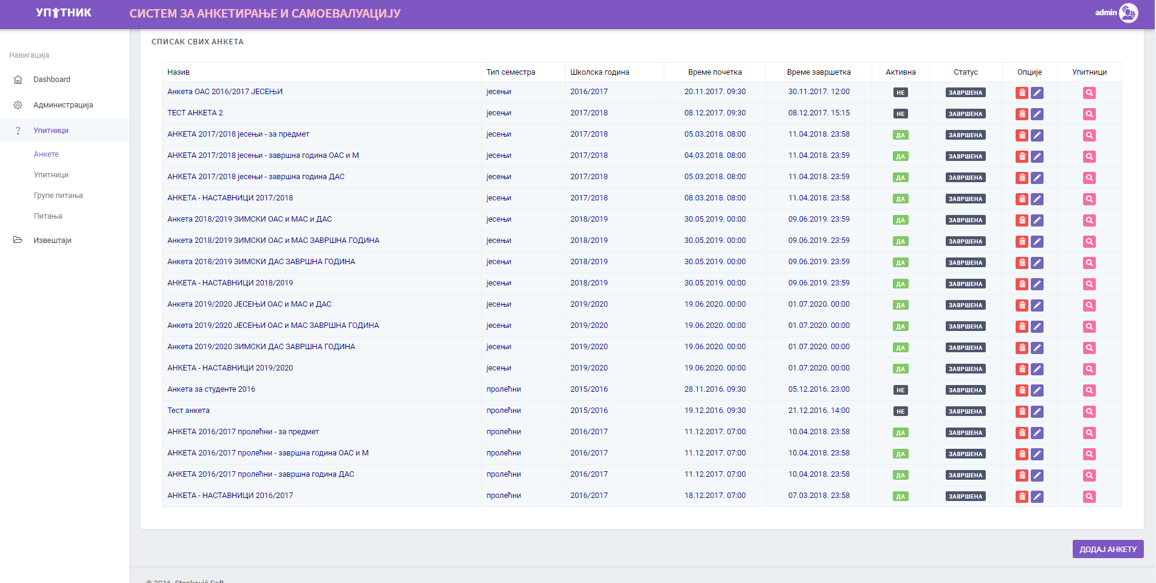Edit the 'ТЕСТ АНКЕТА 2' survey
Viewport: 1156px width, 583px height.
pos(1037,114)
